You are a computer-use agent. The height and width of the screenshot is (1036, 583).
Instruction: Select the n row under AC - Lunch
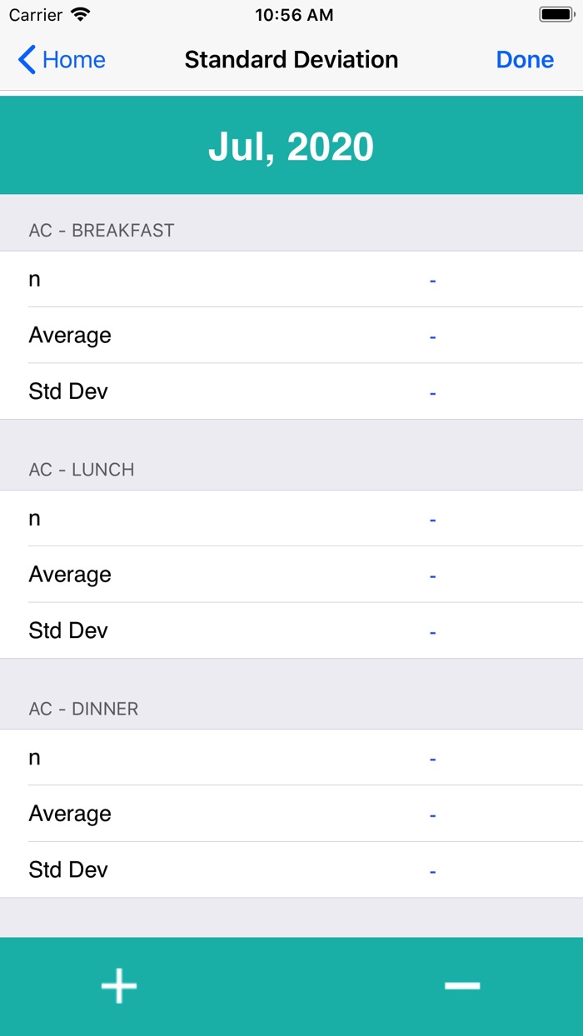pyautogui.click(x=291, y=519)
